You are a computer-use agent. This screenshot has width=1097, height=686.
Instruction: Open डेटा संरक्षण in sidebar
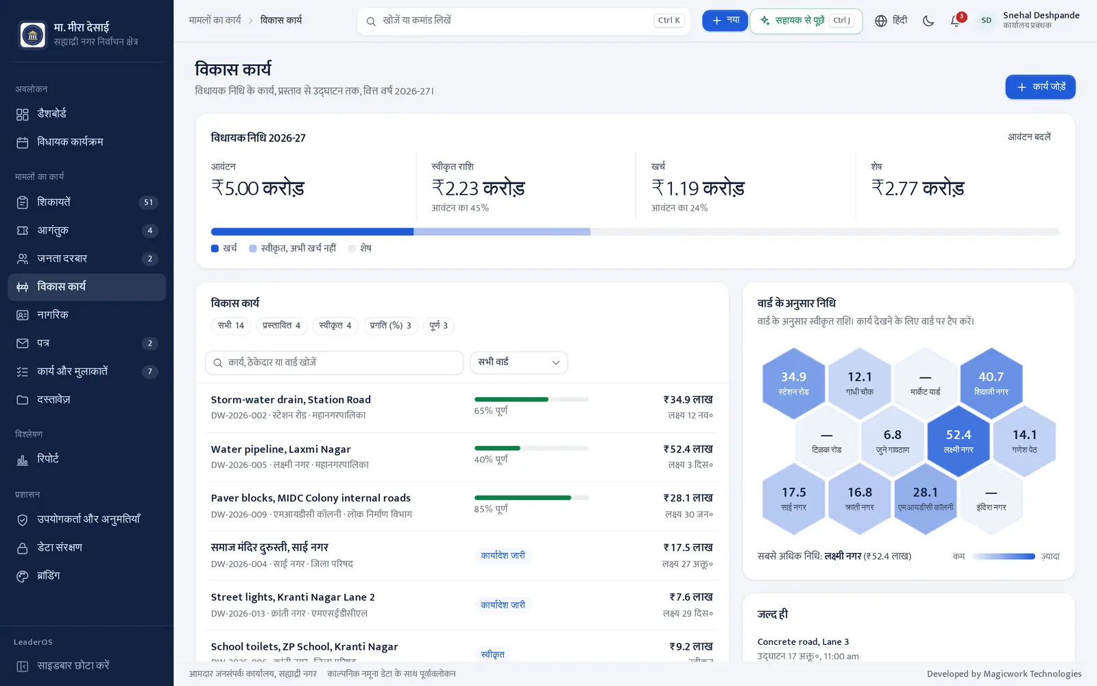pos(86,547)
